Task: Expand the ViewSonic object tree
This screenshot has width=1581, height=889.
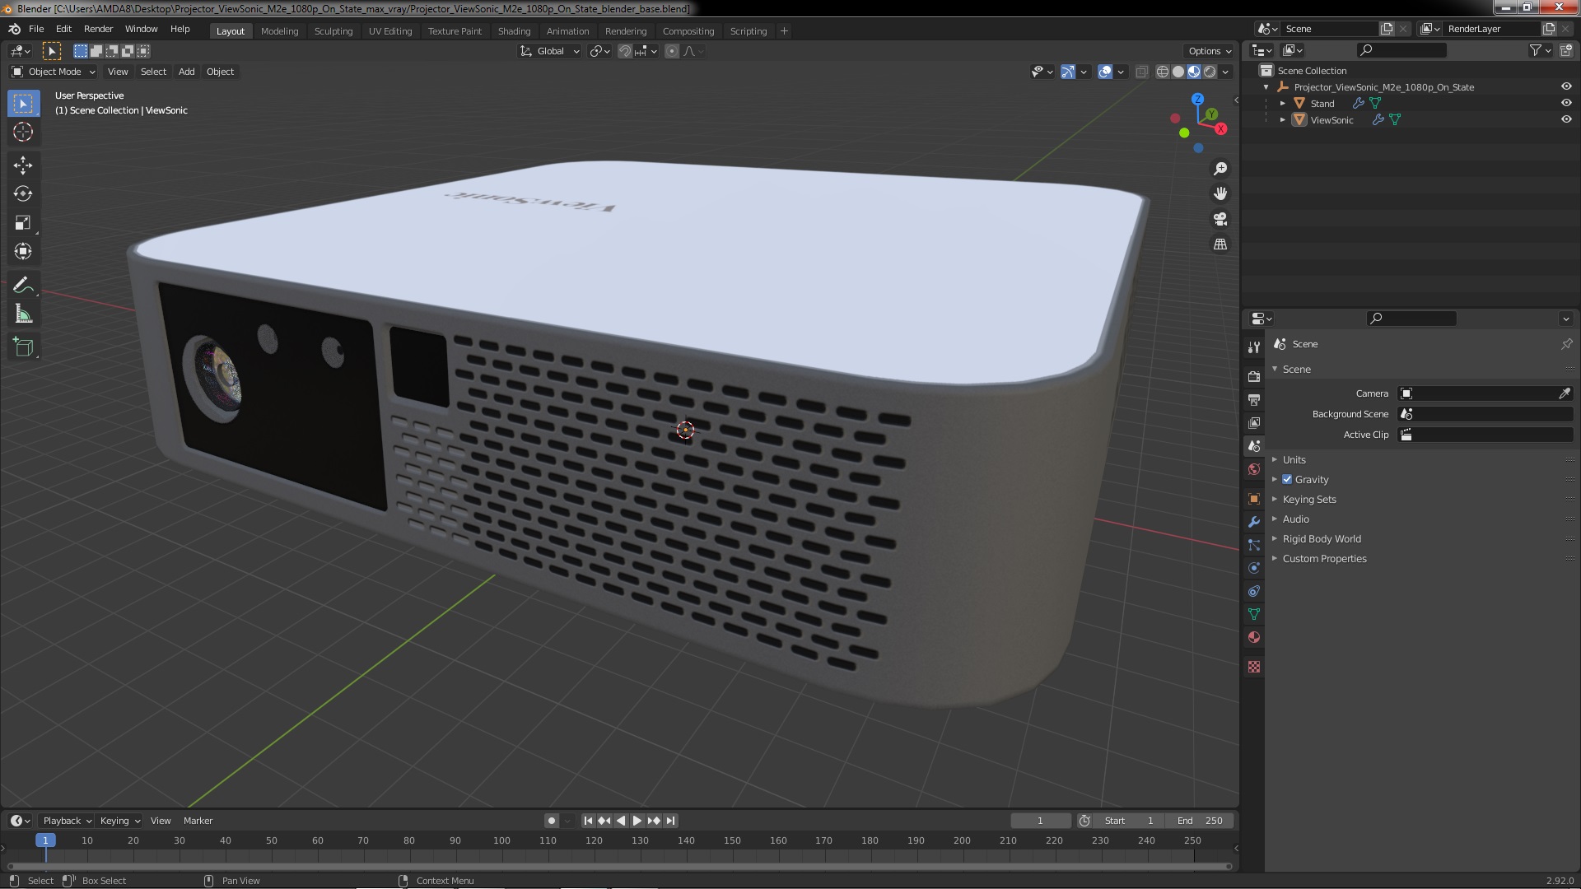Action: click(1283, 119)
